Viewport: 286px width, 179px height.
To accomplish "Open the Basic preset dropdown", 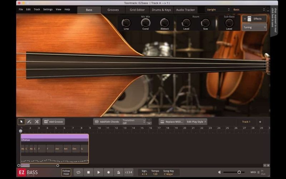I will (x=248, y=10).
